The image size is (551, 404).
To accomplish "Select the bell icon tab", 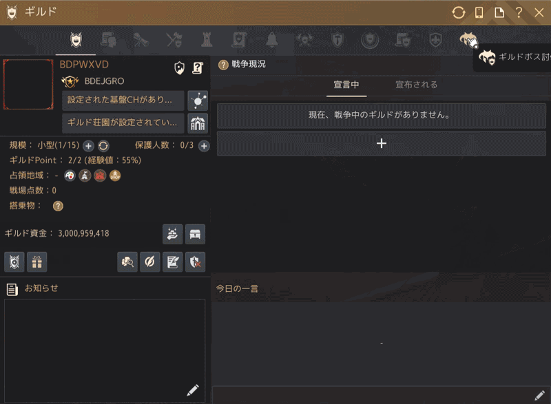I will (271, 40).
